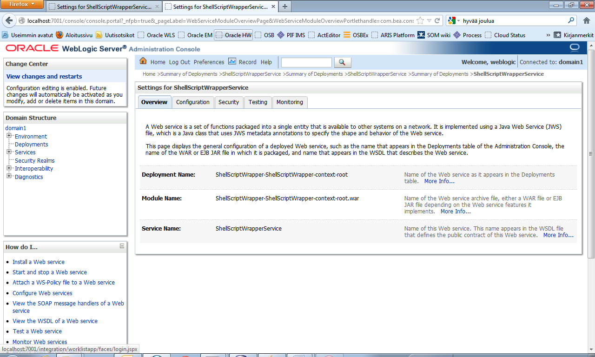Go to the Firefox home page icon
Viewport: 595px width, 357px height.
[586, 21]
